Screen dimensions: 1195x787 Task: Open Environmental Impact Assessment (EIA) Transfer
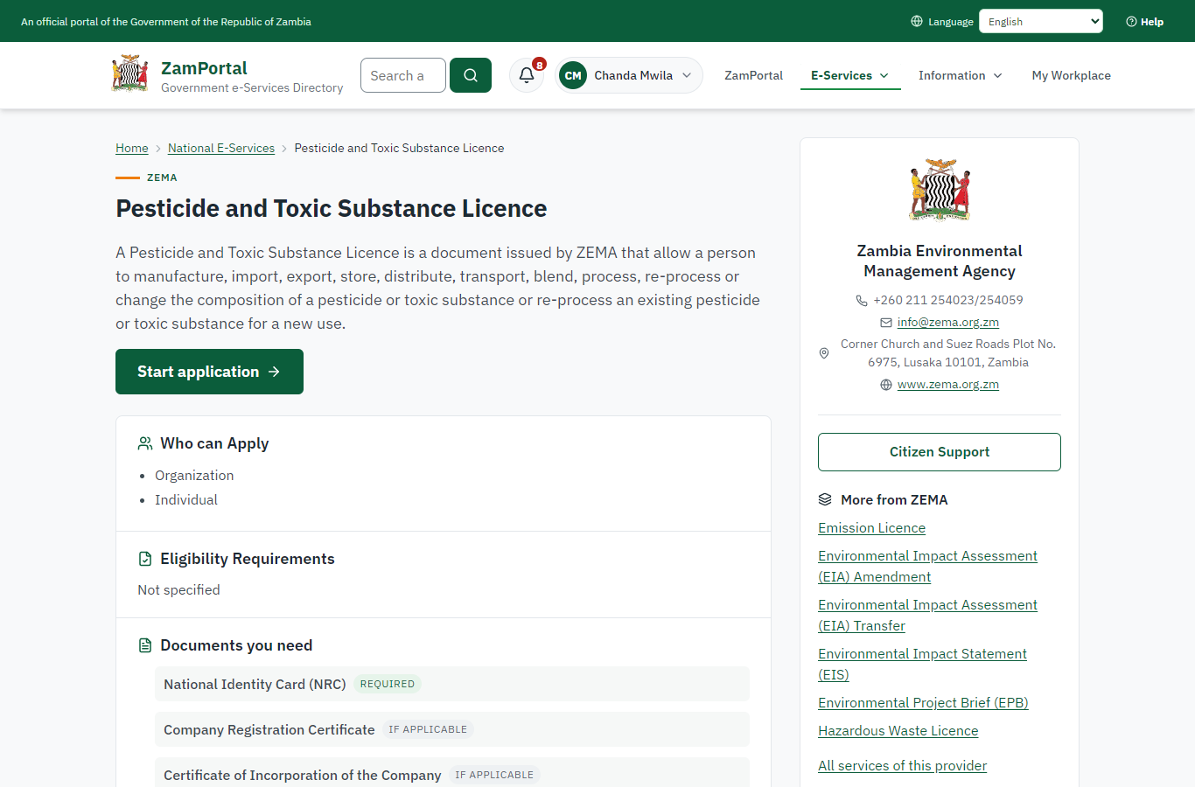pyautogui.click(x=927, y=616)
